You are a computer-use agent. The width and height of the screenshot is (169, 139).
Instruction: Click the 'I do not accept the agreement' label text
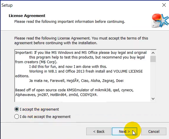45,117
